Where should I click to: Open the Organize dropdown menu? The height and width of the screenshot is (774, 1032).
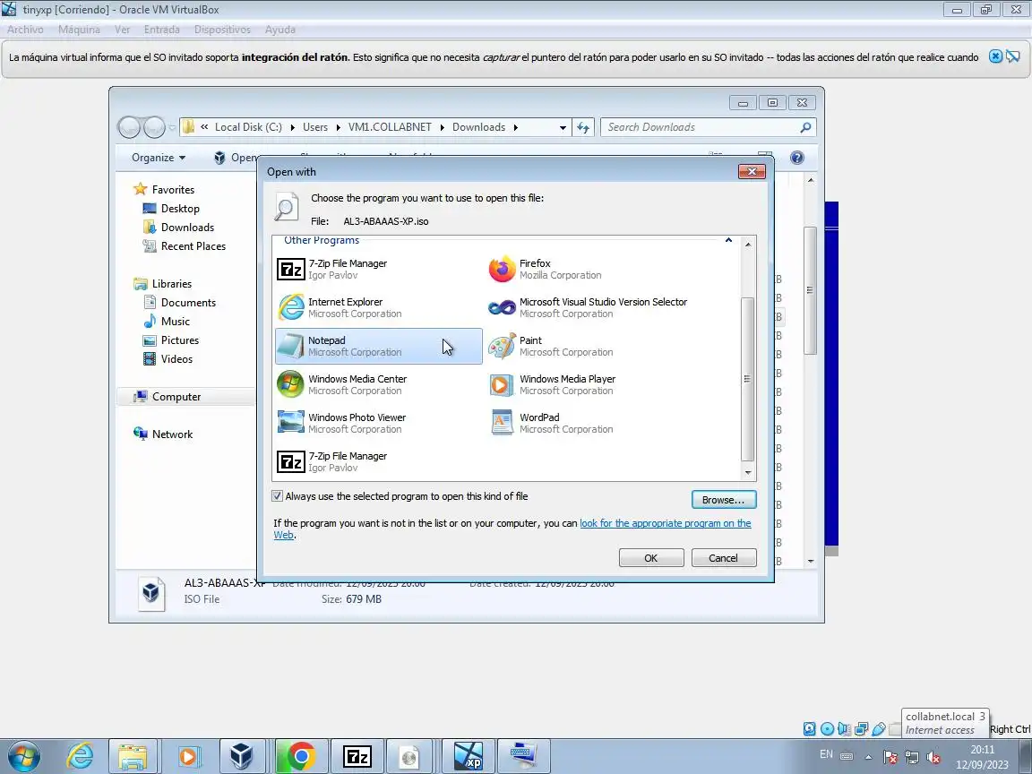(x=159, y=158)
